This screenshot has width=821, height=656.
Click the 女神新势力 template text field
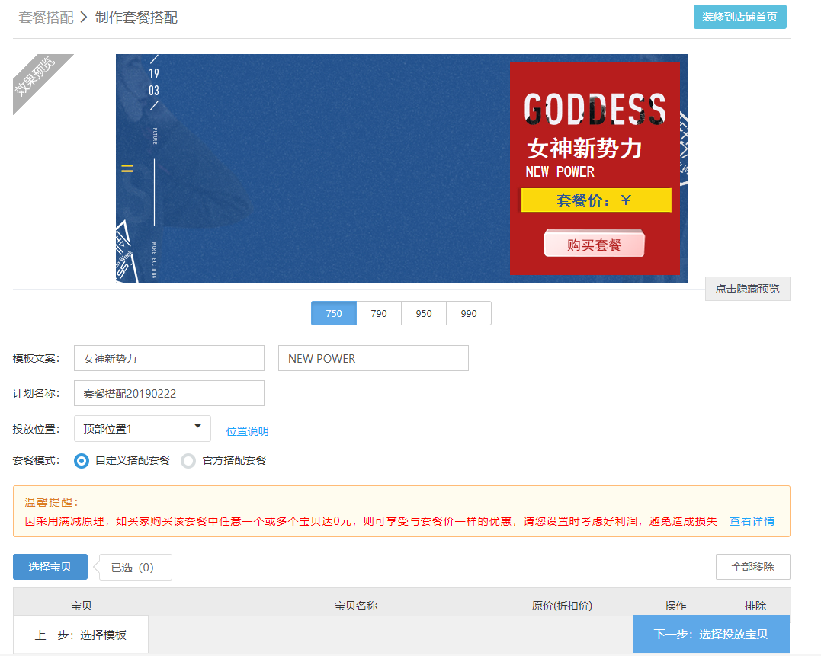[x=168, y=358]
